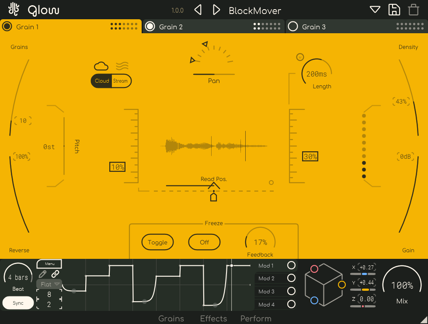Click the cloud mode icon
This screenshot has width=428, height=324.
101,66
